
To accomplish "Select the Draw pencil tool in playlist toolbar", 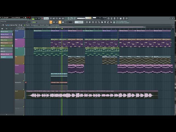I will coord(6,25).
